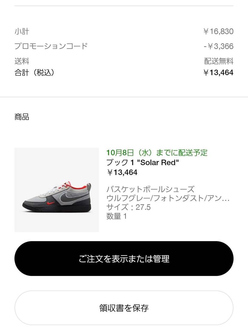
Task: Click the 数量 1 quantity text
Action: click(x=117, y=216)
